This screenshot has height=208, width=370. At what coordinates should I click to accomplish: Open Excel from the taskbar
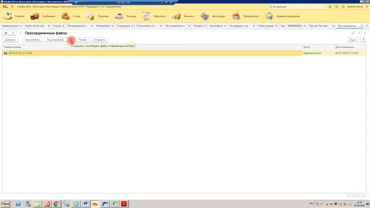[x=114, y=204]
